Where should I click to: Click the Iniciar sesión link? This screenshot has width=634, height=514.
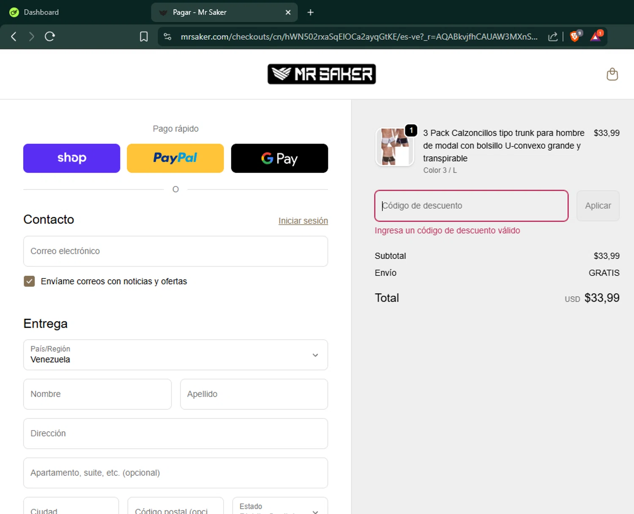pos(303,221)
